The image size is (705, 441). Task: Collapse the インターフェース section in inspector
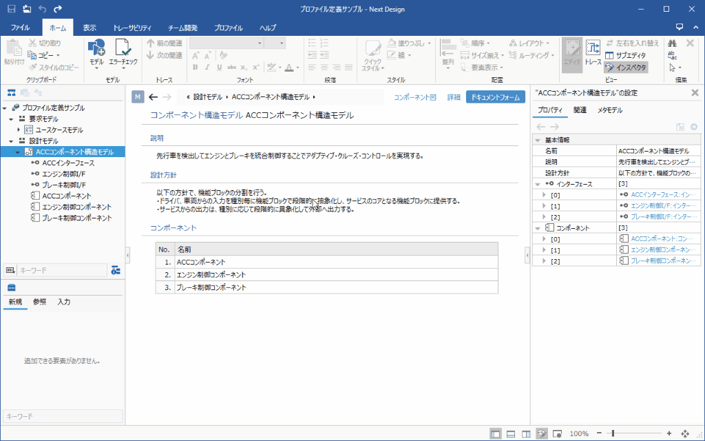click(x=537, y=184)
